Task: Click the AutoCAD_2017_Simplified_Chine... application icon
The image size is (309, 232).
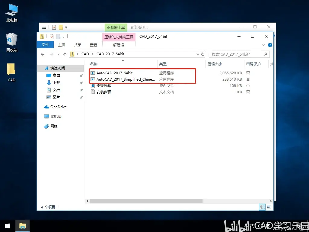Action: (93, 79)
